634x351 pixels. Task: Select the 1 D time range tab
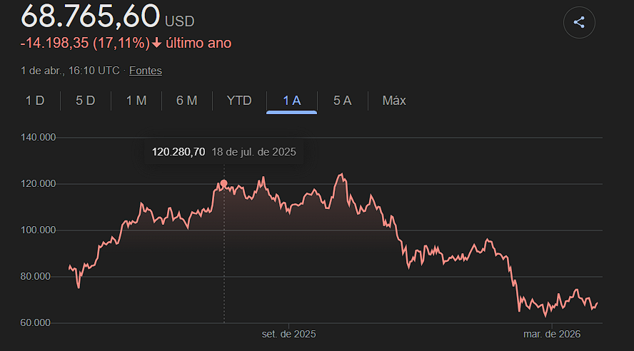pyautogui.click(x=35, y=101)
